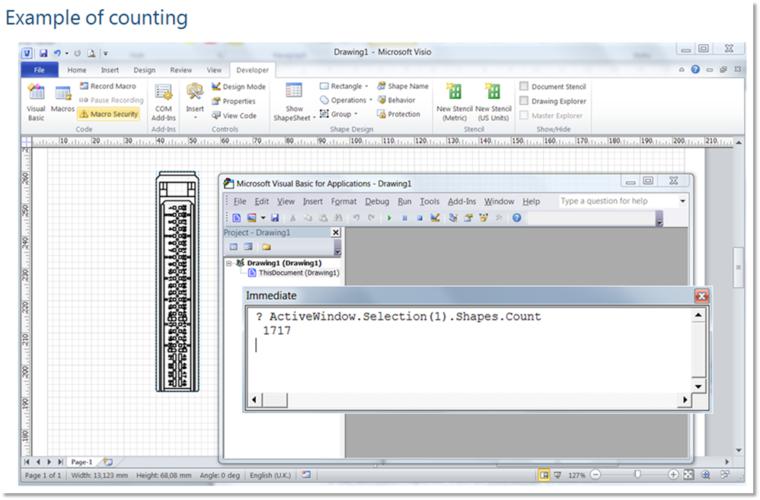Click View Code in Controls group
This screenshot has height=500, width=760.
(x=234, y=116)
